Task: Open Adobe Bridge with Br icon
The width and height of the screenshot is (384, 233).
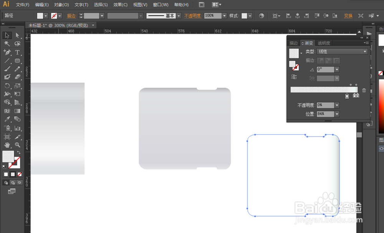Action: [x=202, y=5]
